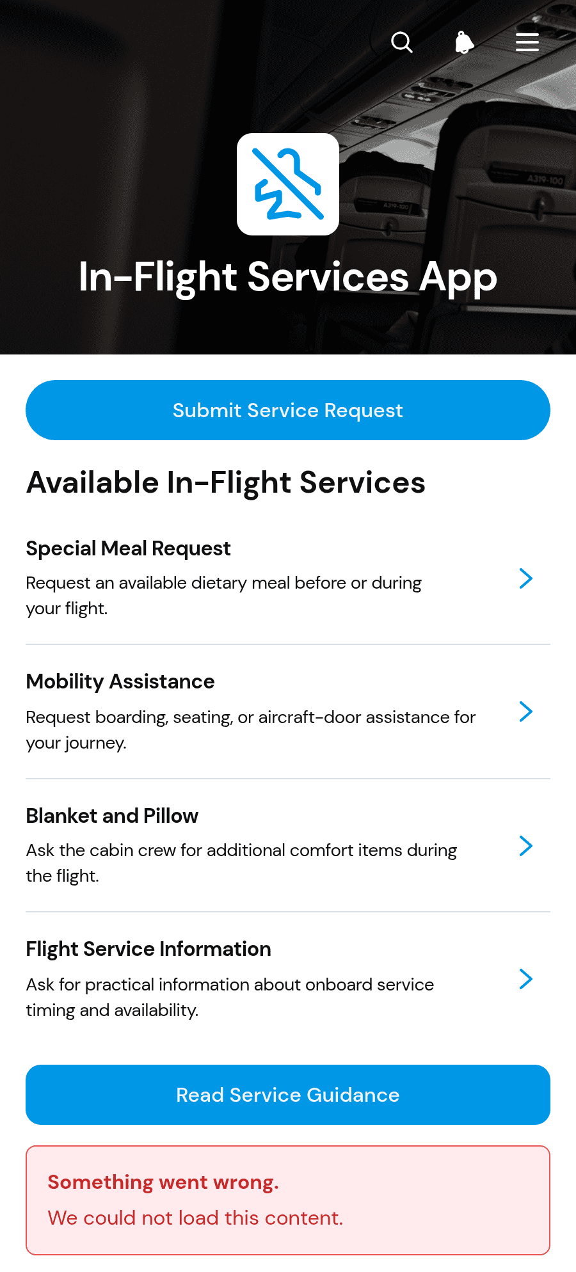Open notifications bell icon
Image resolution: width=576 pixels, height=1272 pixels.
click(x=465, y=42)
